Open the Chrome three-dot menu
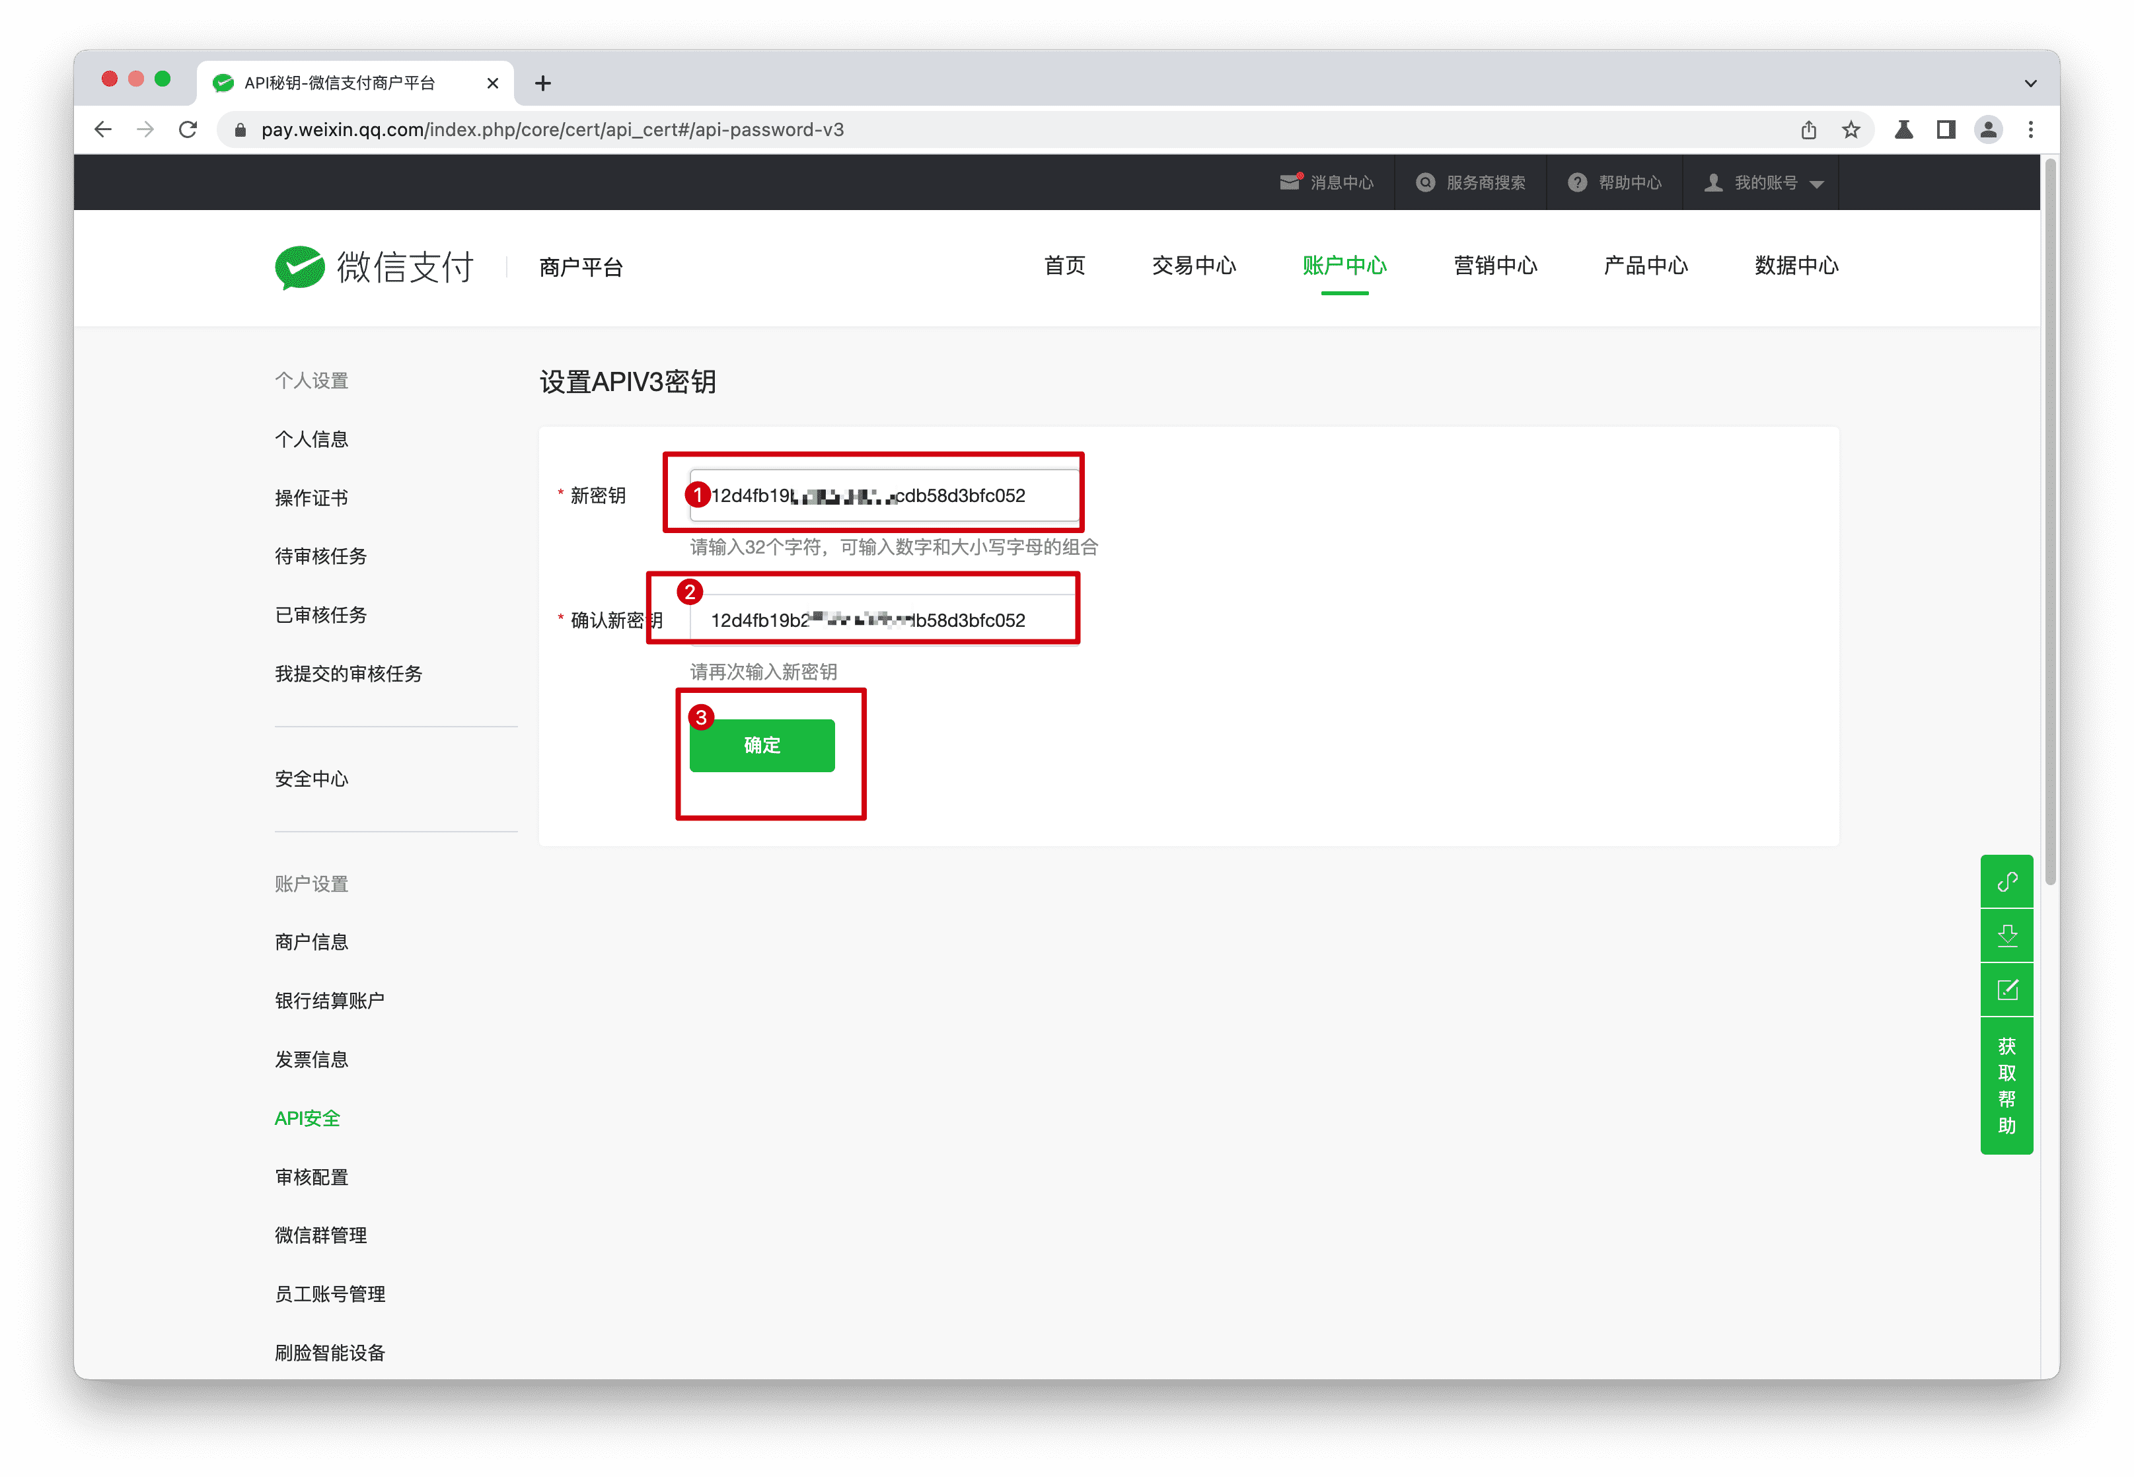The image size is (2134, 1477). tap(2030, 129)
